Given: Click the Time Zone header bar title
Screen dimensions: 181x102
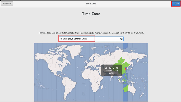Looking at the screenshot, I should pos(91,4).
